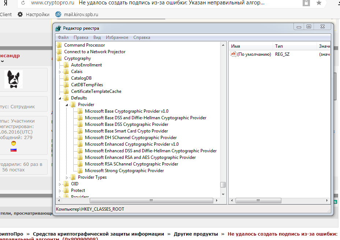Select the OID folder icon
The height and width of the screenshot is (240, 340).
[x=66, y=184]
